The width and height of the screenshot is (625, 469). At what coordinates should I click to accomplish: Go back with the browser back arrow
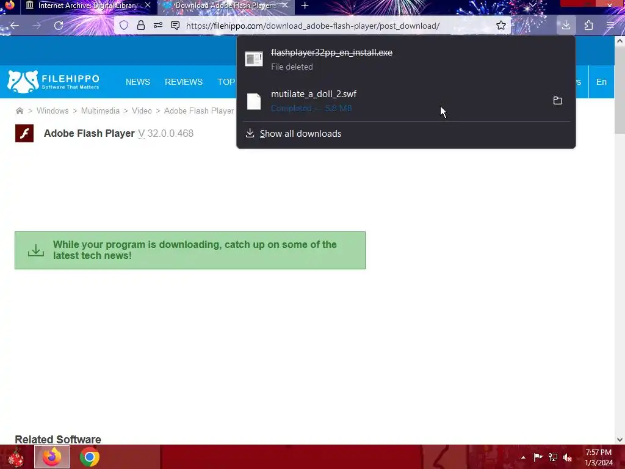15,26
